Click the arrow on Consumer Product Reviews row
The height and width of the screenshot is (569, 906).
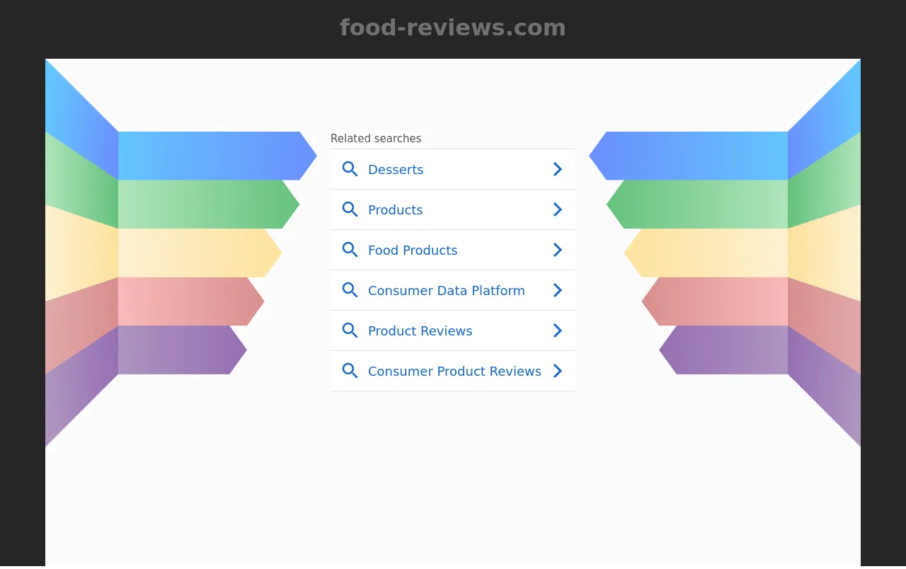pos(558,371)
